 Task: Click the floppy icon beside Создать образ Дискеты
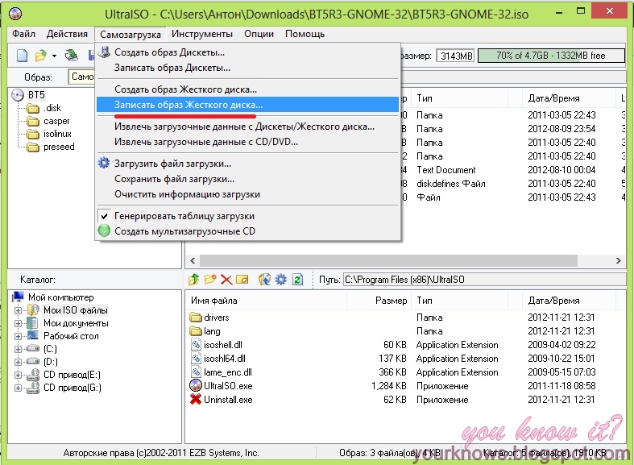tap(104, 52)
